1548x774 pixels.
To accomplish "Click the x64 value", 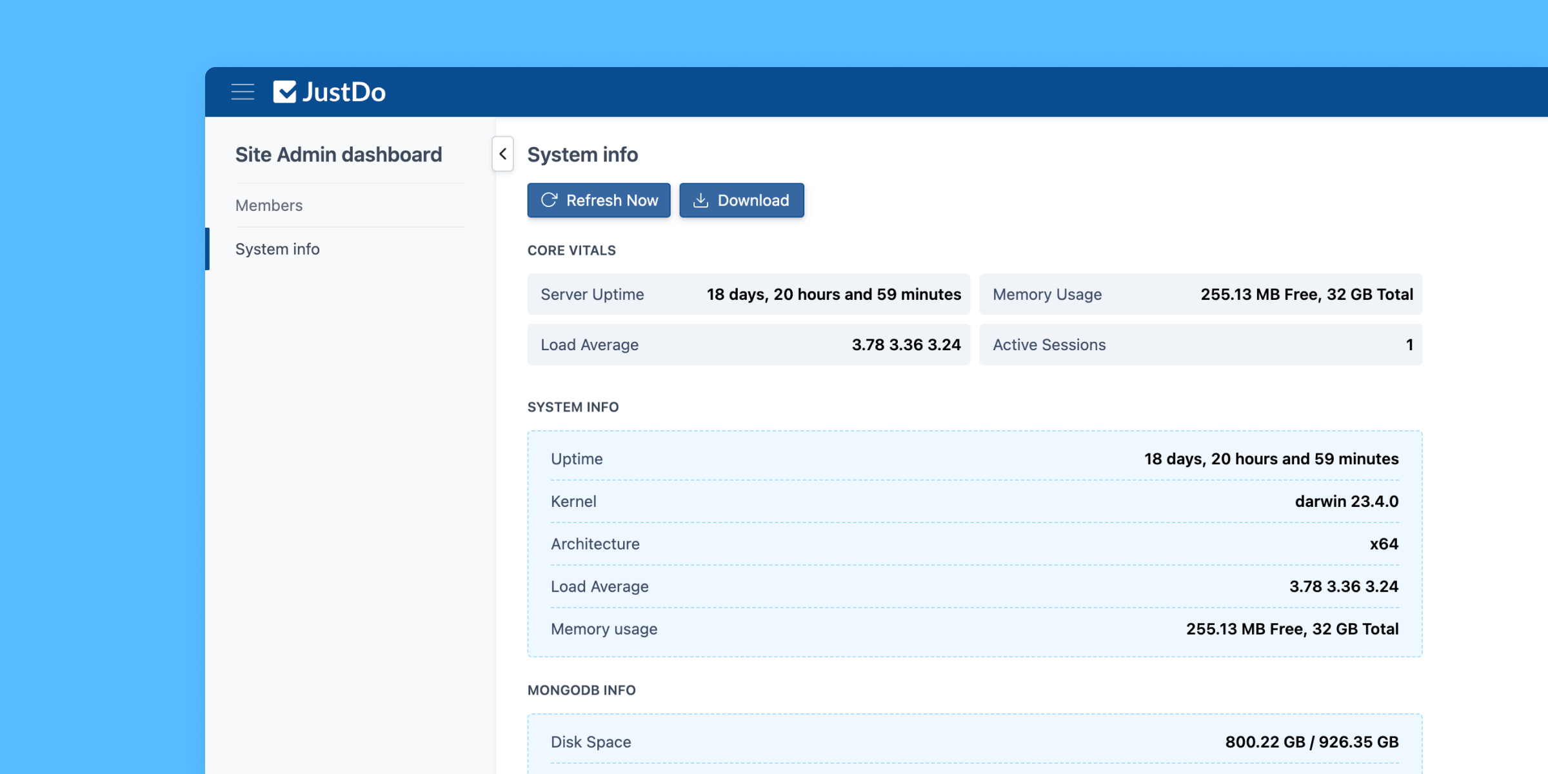I will (x=1384, y=544).
